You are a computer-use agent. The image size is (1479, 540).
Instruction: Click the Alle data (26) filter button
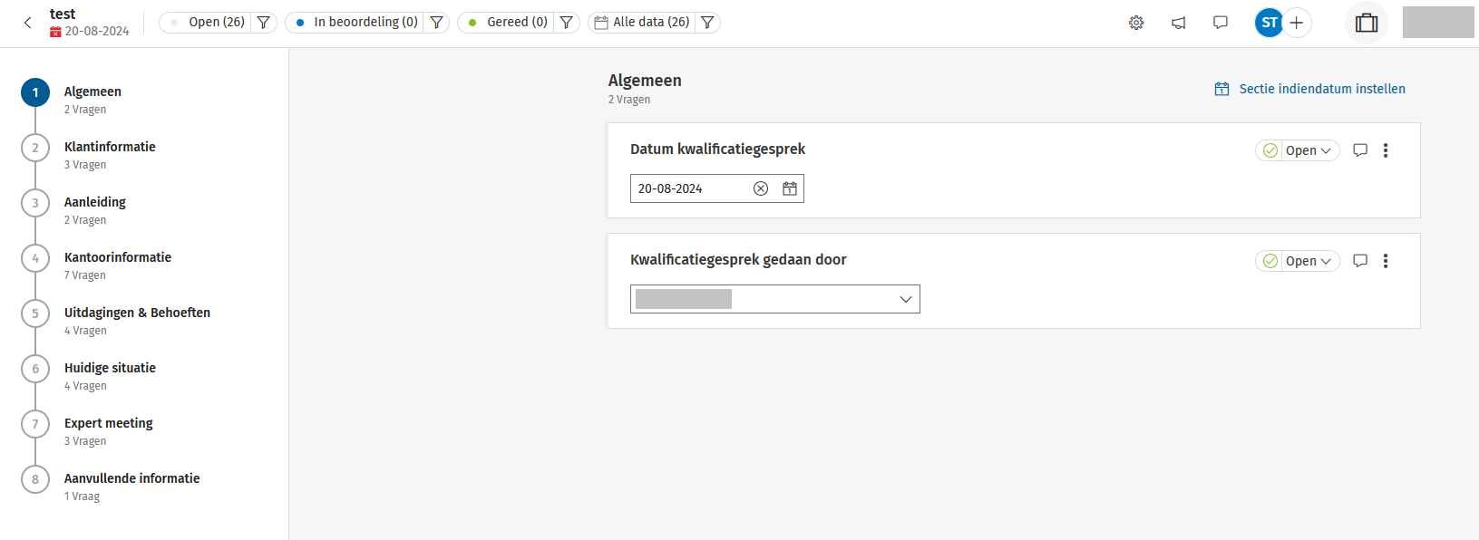pyautogui.click(x=643, y=23)
